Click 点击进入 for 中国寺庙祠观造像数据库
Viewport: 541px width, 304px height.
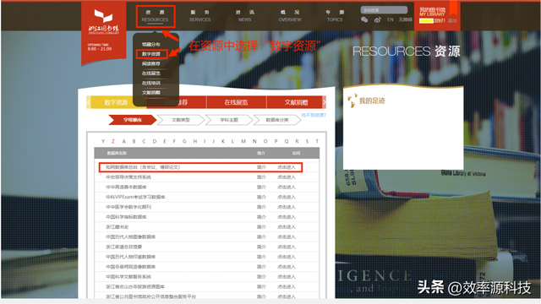pyautogui.click(x=287, y=267)
